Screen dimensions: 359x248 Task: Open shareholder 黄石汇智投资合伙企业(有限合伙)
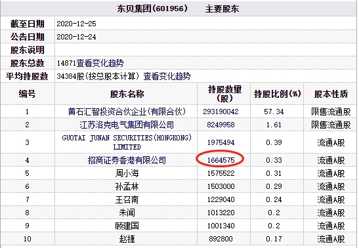[127, 112]
